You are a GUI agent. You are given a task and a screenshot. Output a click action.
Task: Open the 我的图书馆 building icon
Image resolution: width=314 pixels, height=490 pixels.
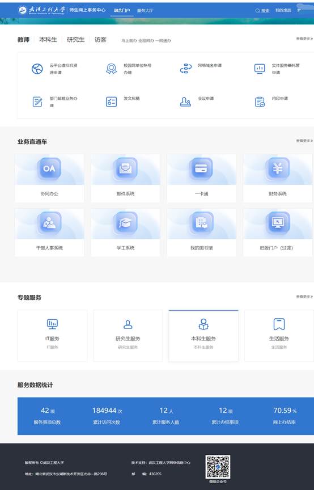202,223
